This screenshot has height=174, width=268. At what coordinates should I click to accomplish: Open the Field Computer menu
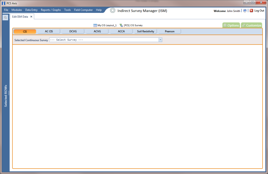tap(83, 10)
